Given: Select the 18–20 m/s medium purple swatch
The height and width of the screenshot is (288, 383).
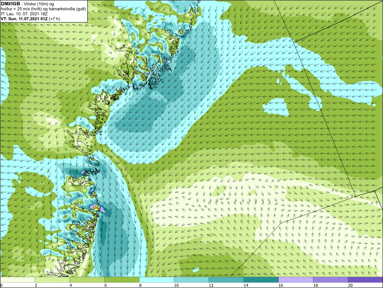Looking at the screenshot, I should pos(331,280).
